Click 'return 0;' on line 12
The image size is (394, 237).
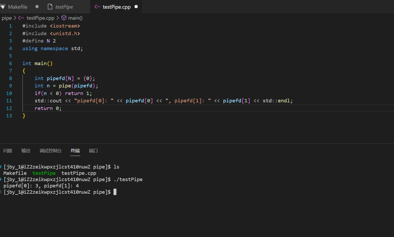48,108
